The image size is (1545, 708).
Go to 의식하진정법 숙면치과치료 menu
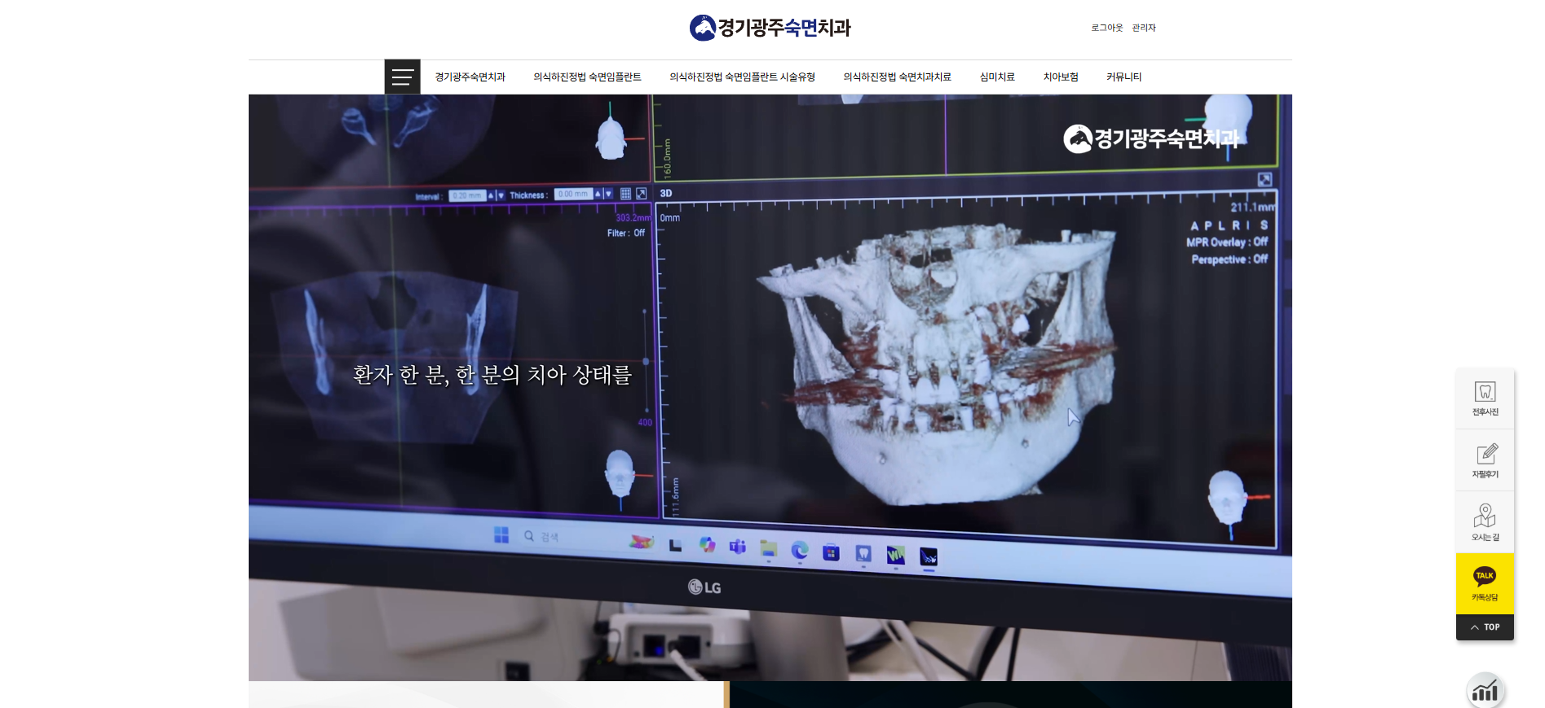(897, 77)
